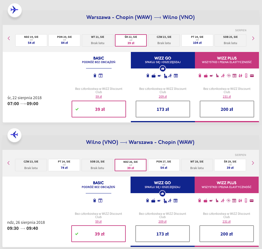Select return date ŚR 29, SIE for 39 zł
Screen dimensions: 262x249
(230, 165)
